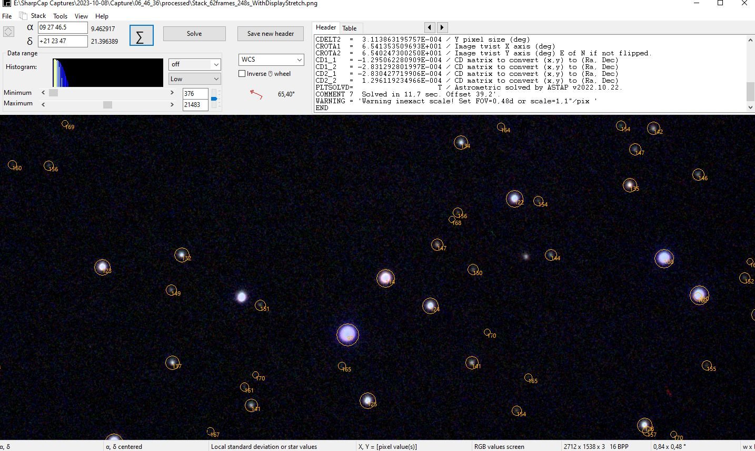Click right arrow of the Minimum slider
Screen dimensions: 755x451
click(x=172, y=93)
